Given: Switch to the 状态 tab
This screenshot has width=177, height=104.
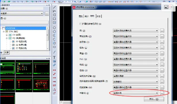Looking at the screenshot, I should (x=99, y=16).
